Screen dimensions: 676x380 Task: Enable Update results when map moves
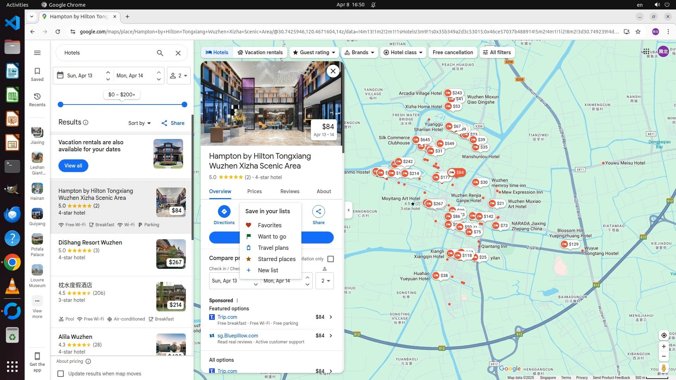tap(61, 374)
